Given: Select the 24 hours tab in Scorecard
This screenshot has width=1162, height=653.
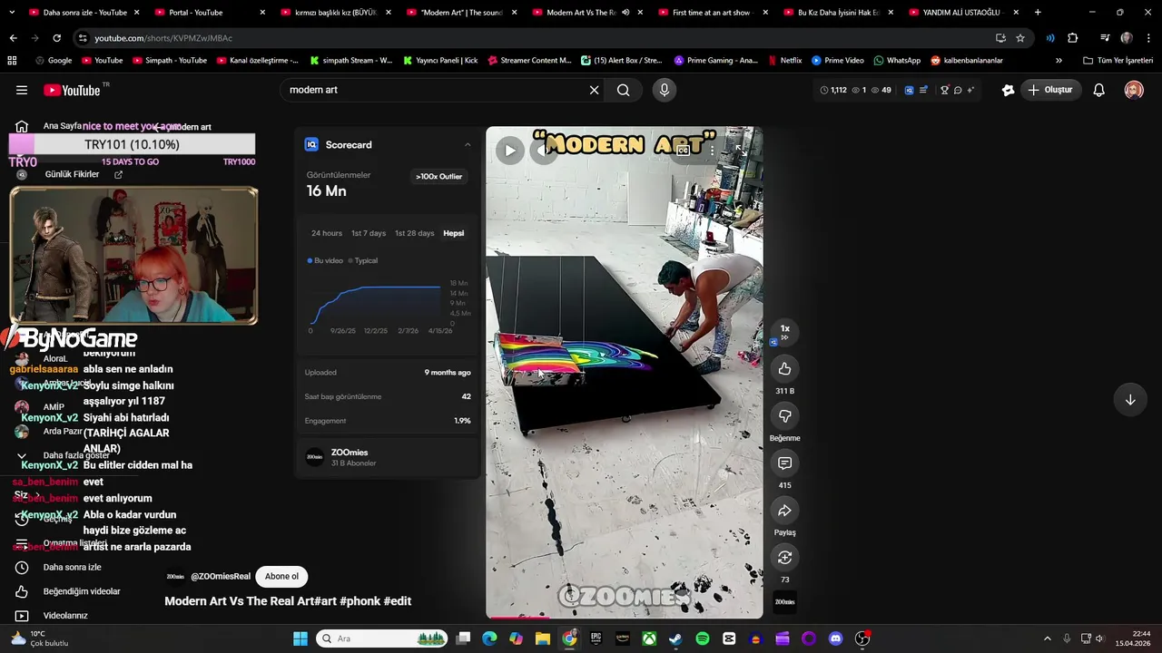Looking at the screenshot, I should 327,233.
